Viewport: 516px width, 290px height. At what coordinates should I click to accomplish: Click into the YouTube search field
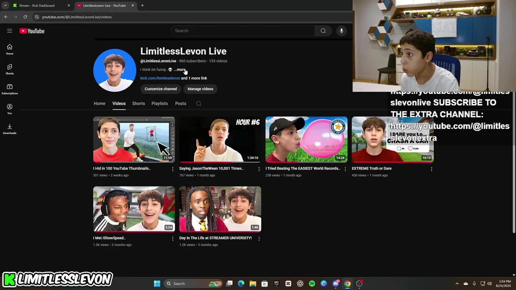pos(243,31)
